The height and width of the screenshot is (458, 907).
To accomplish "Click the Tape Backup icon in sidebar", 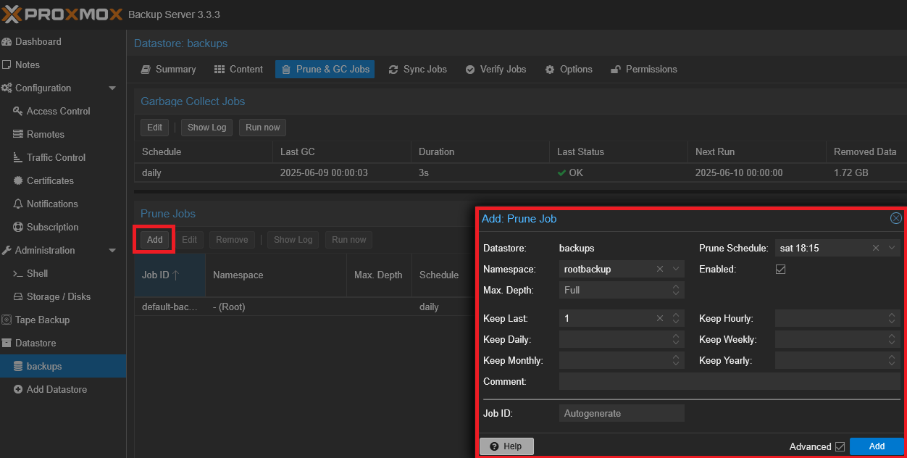I will (x=7, y=320).
